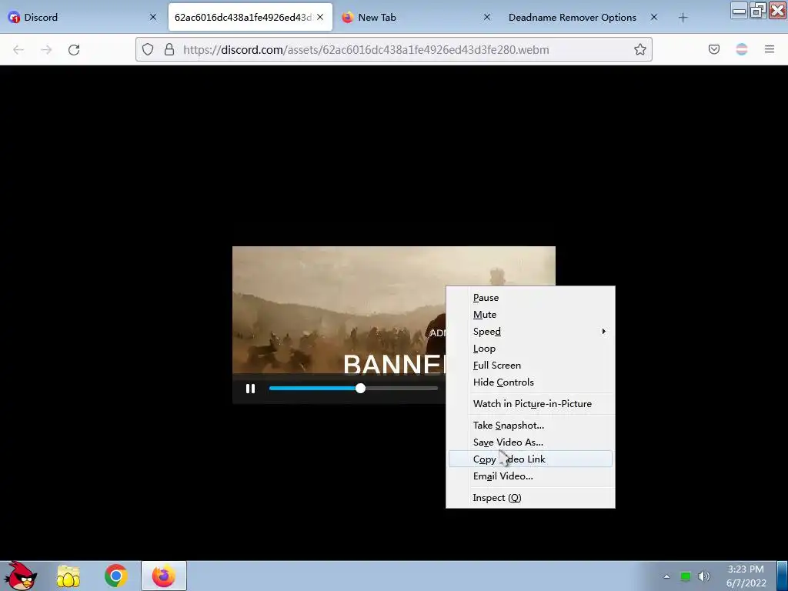Close the New Tab tab
This screenshot has height=591, width=788.
(487, 17)
